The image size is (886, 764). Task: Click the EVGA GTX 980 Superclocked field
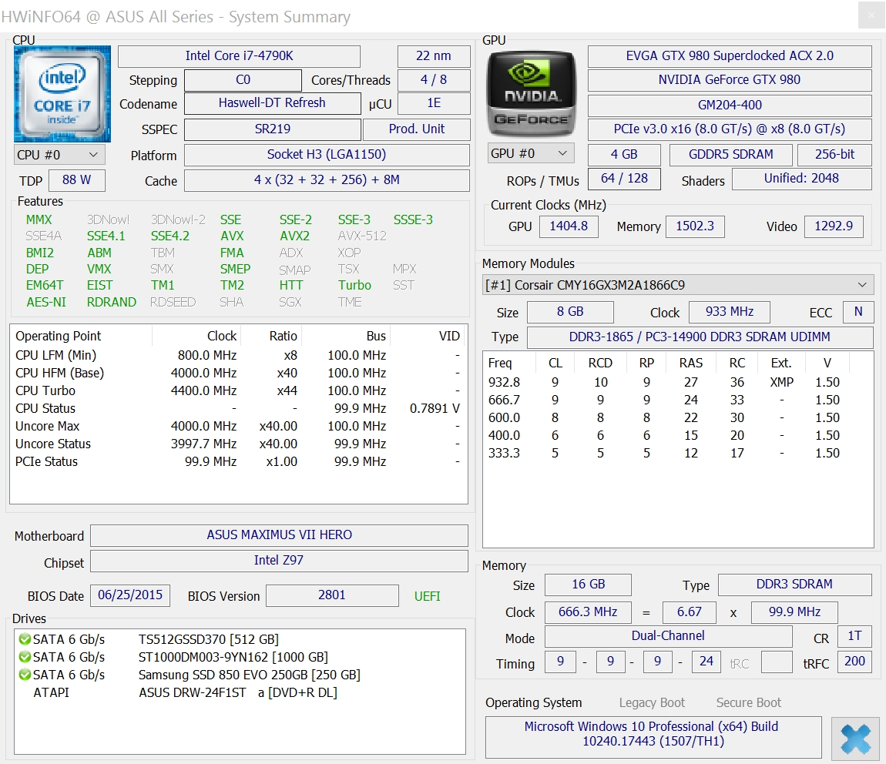click(730, 56)
